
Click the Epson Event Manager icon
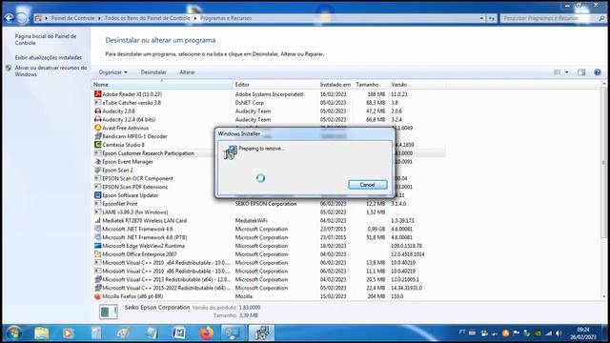(97, 161)
